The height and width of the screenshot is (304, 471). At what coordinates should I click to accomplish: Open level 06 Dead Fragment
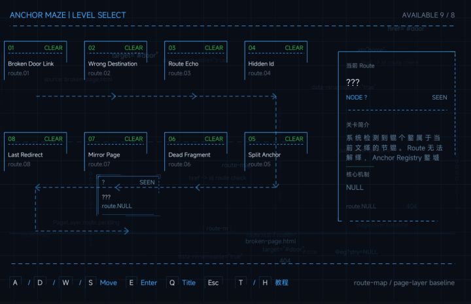(196, 152)
